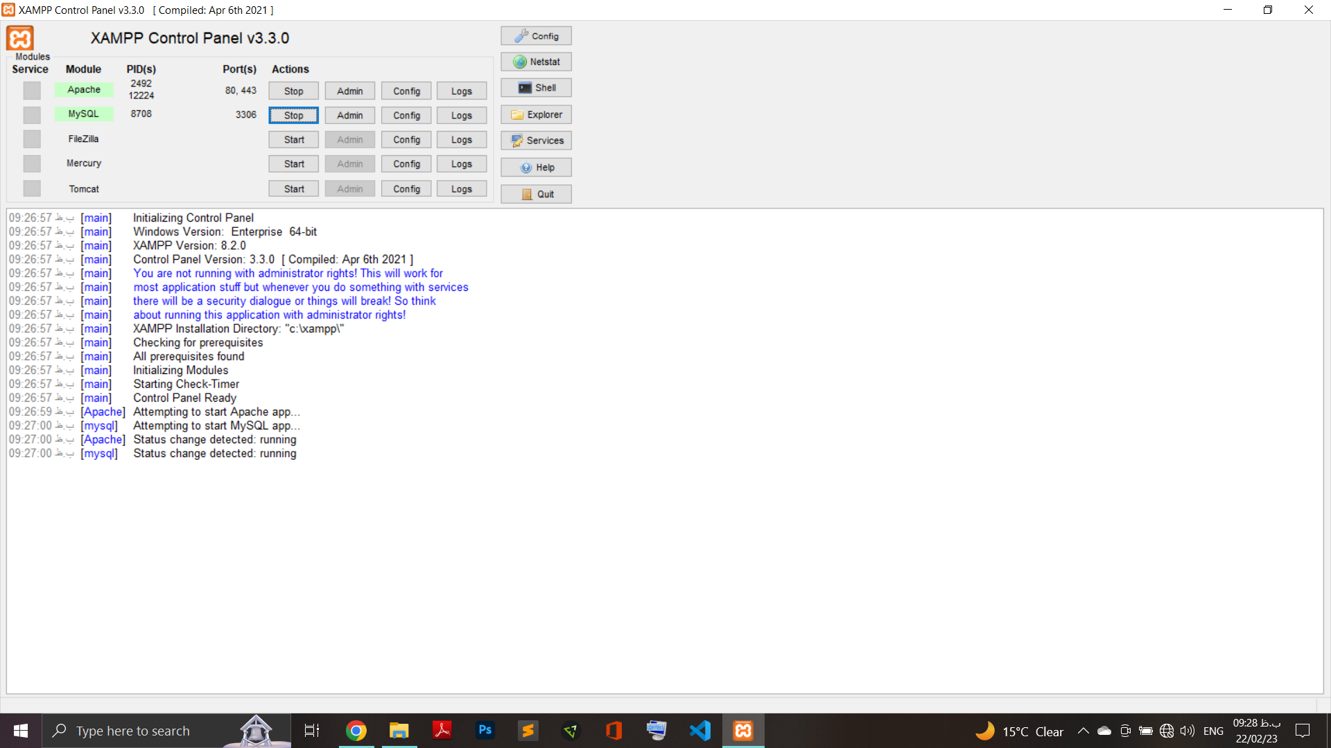Start the Tomcat module
This screenshot has height=748, width=1331.
(293, 188)
